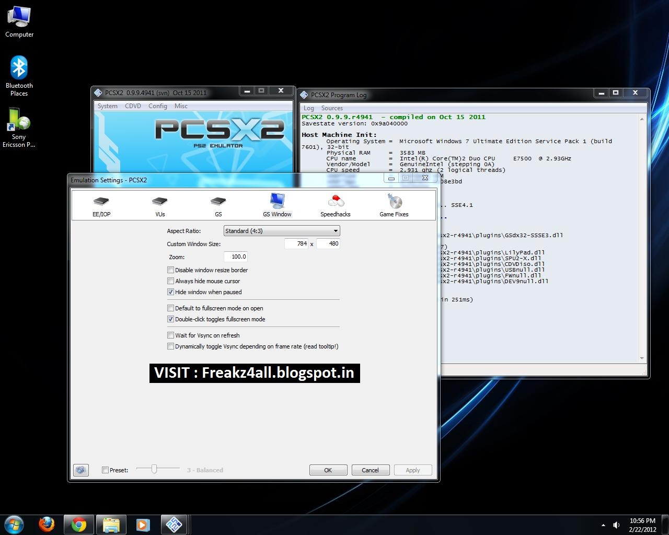Screen dimensions: 669x535
Task: Open the Windows Start menu
Action: coord(14,524)
